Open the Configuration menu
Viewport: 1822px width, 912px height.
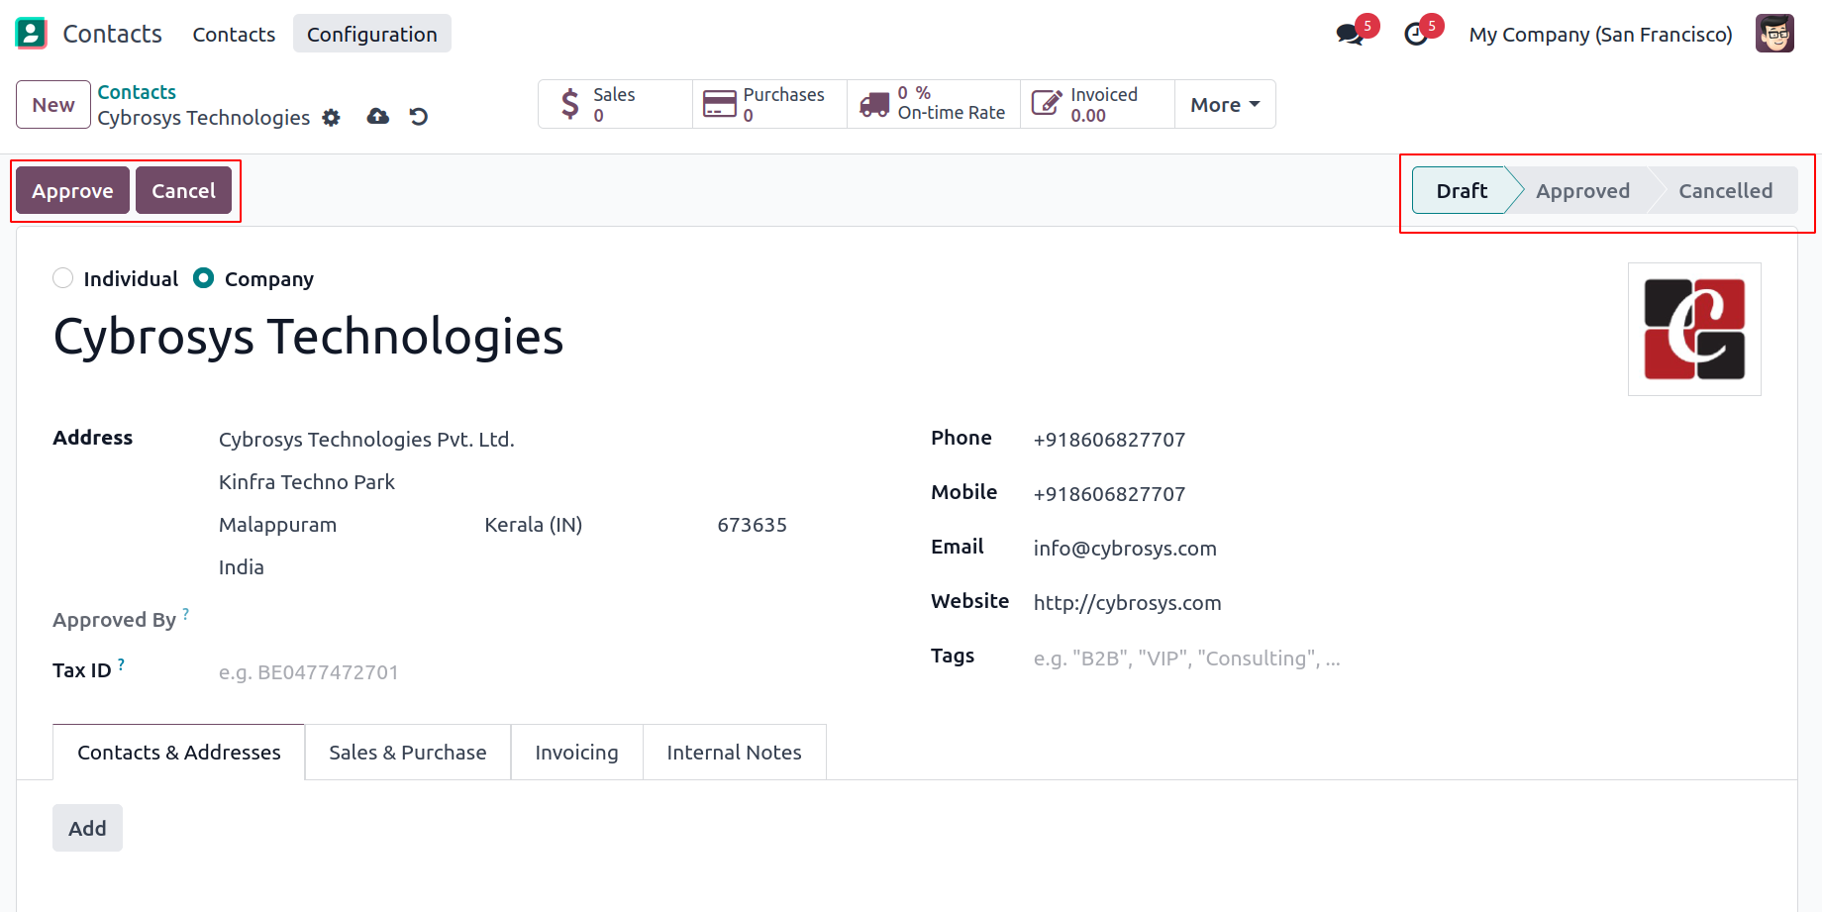click(x=371, y=35)
